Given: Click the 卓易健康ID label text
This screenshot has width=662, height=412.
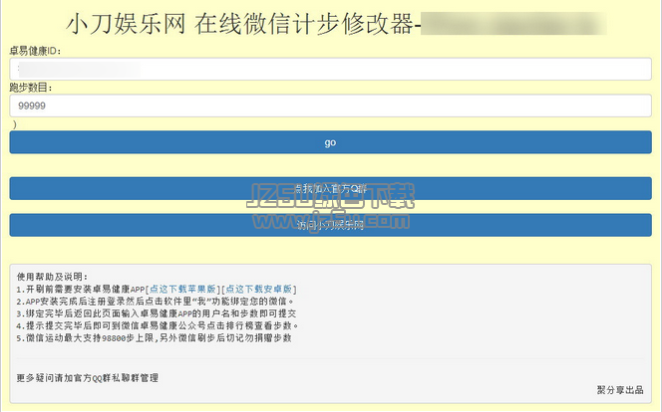Looking at the screenshot, I should pyautogui.click(x=36, y=50).
